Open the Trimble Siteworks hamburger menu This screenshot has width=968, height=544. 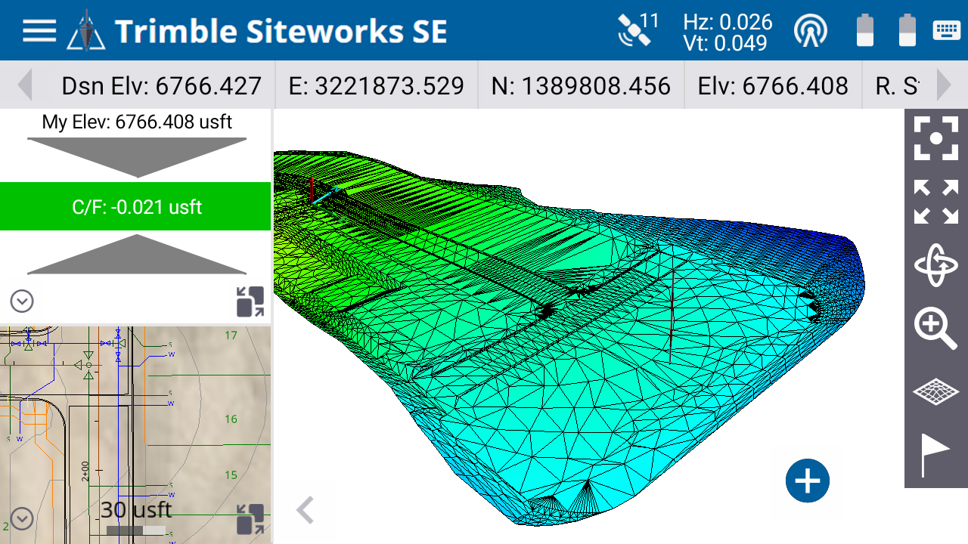coord(38,30)
